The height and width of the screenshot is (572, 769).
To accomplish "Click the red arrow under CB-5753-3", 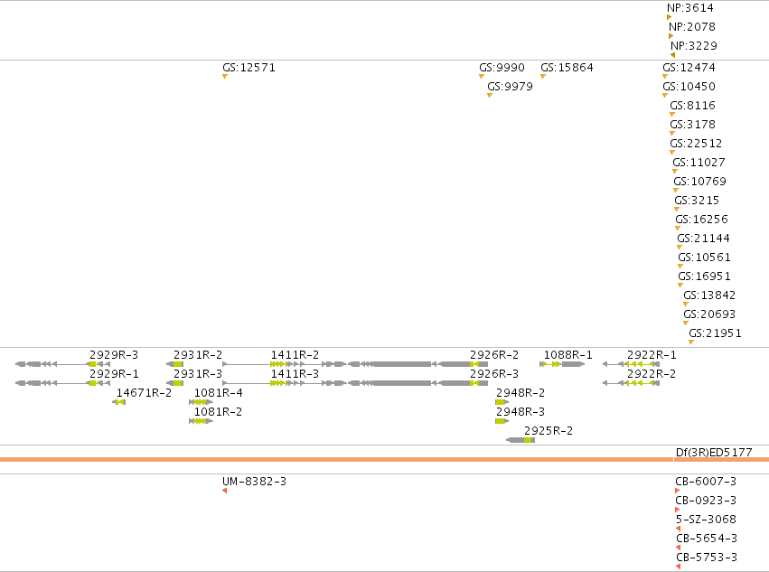I will point(678,567).
